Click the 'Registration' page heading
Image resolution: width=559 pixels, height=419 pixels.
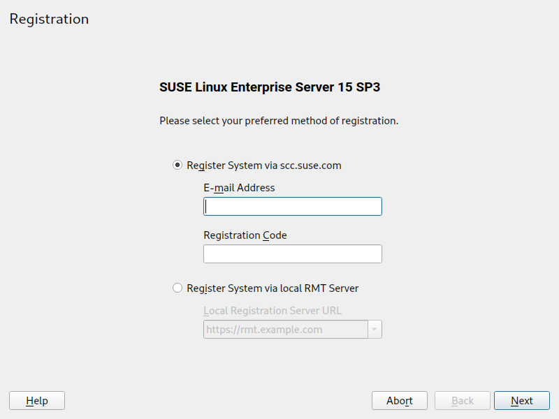pyautogui.click(x=49, y=19)
